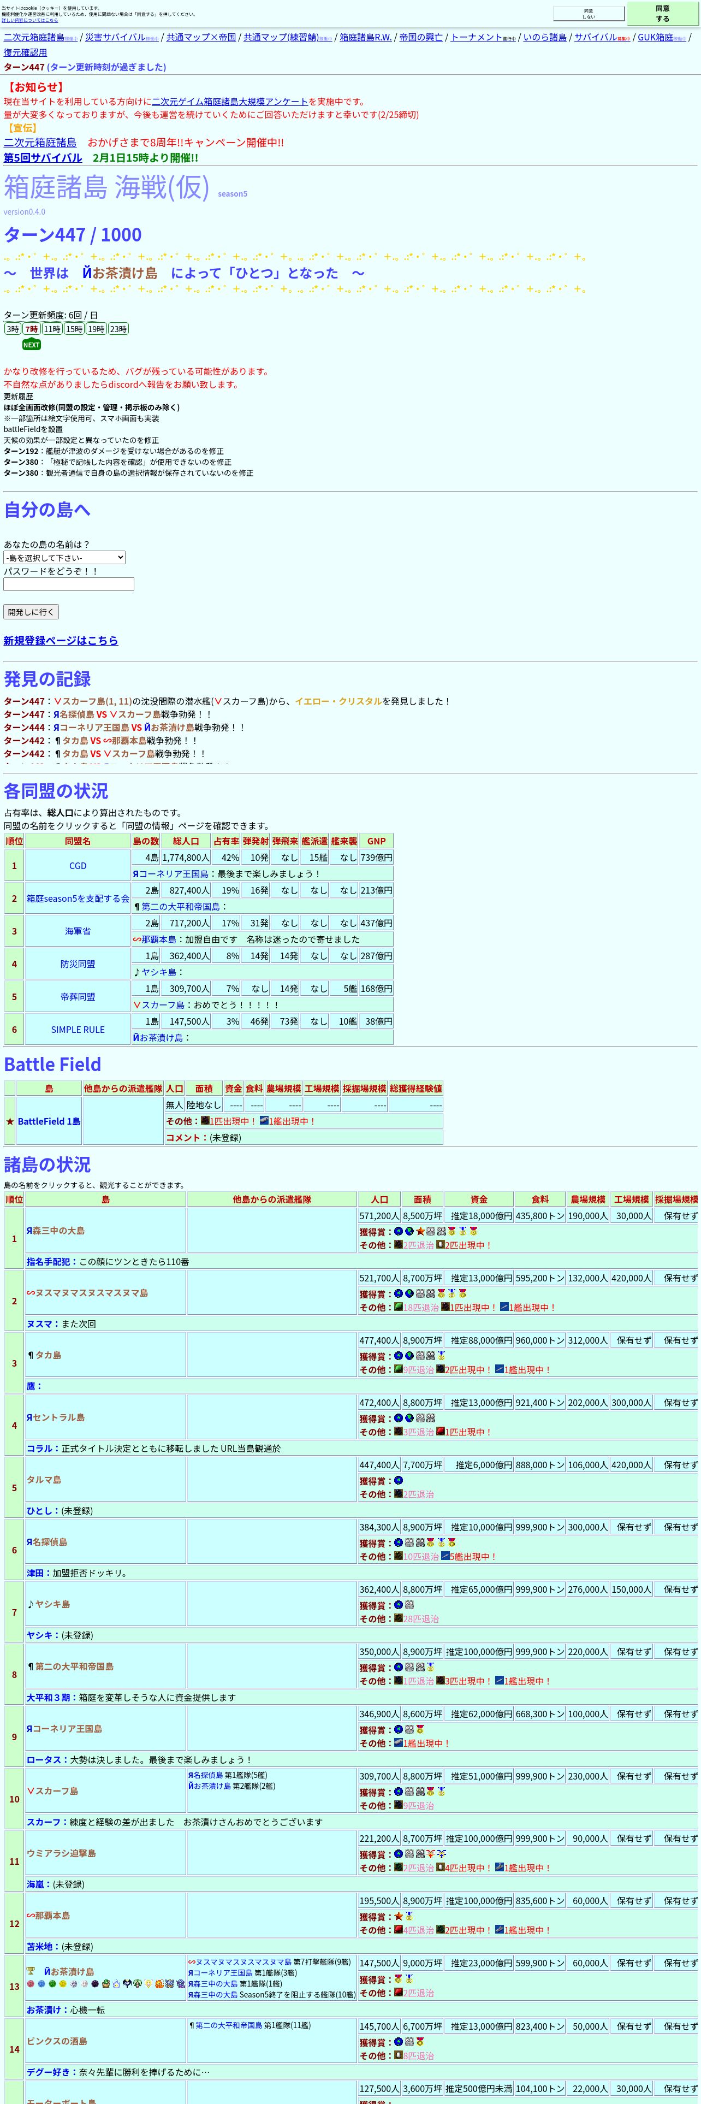
Task: Open the 箱庭諸島R.W. nav link
Action: (366, 38)
